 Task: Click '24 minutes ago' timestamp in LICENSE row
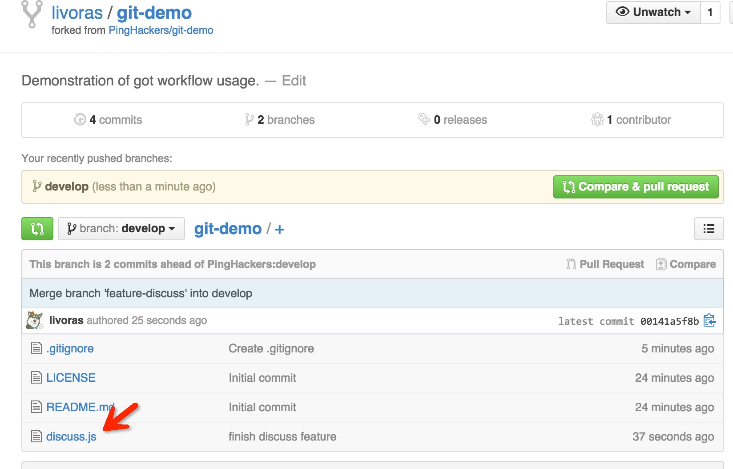pyautogui.click(x=675, y=378)
